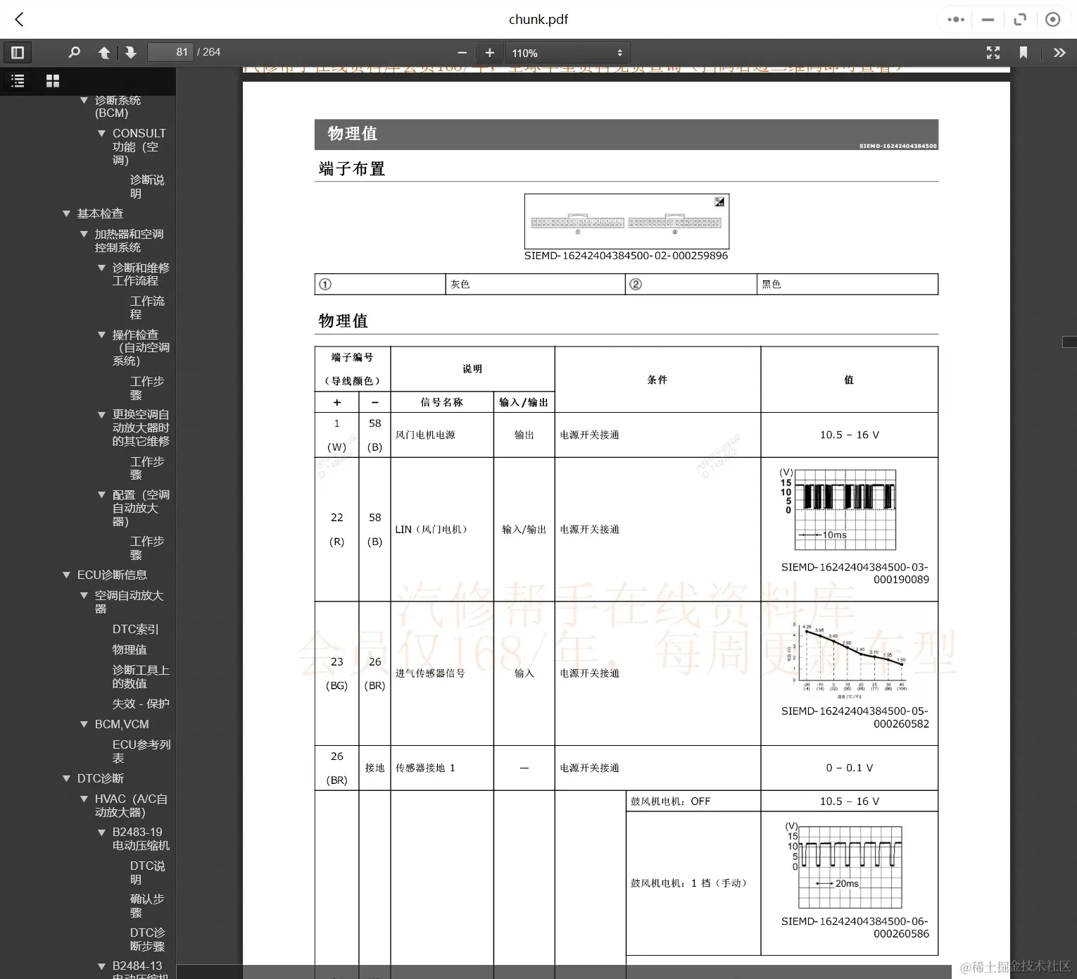Image resolution: width=1077 pixels, height=979 pixels.
Task: Collapse the 基本检查 outline section
Action: (67, 213)
